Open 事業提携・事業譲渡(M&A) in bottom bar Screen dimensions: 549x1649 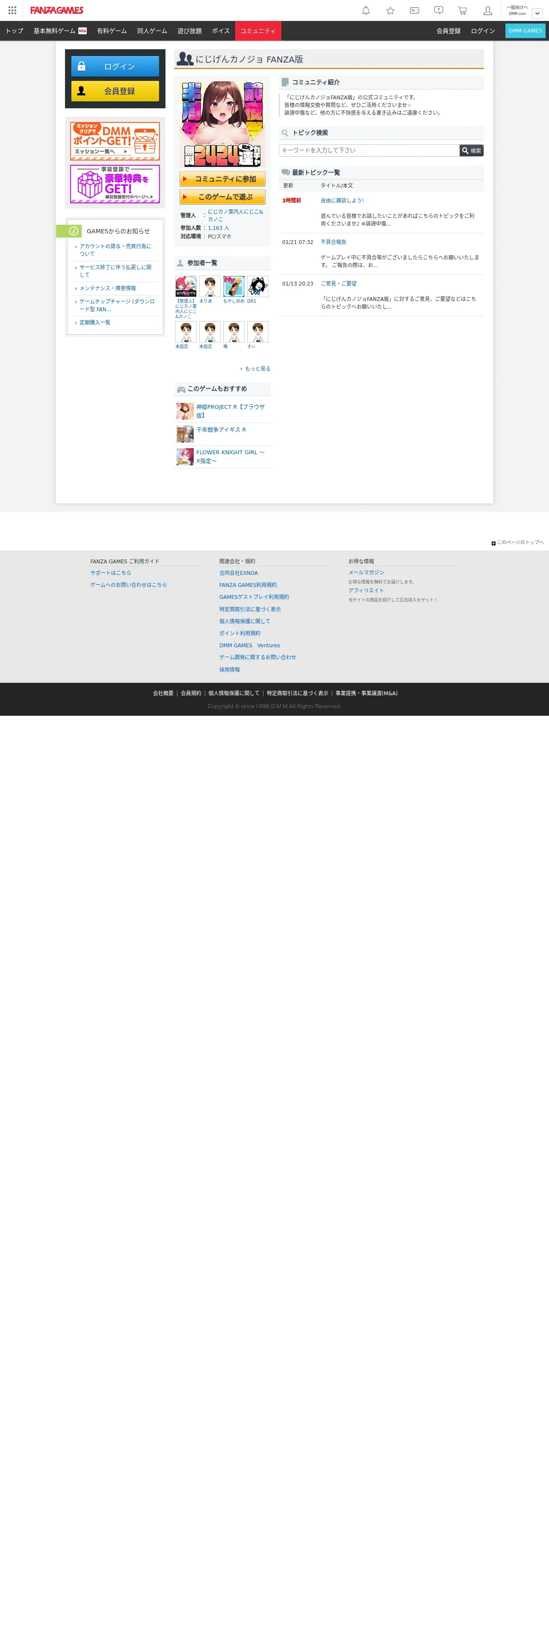tap(366, 693)
